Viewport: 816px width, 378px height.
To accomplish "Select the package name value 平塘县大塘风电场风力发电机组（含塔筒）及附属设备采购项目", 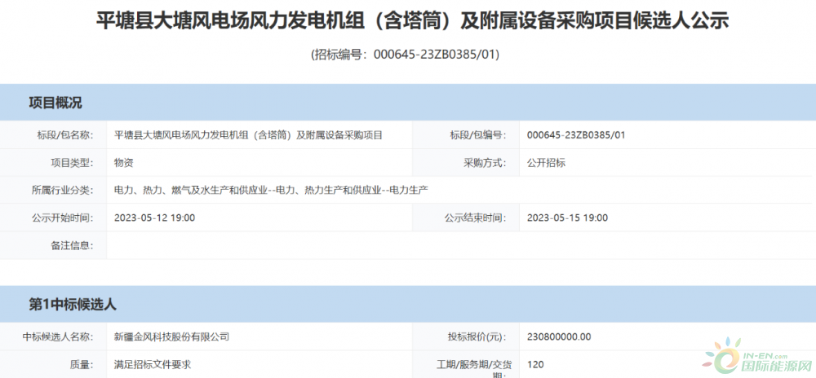I will (x=248, y=135).
